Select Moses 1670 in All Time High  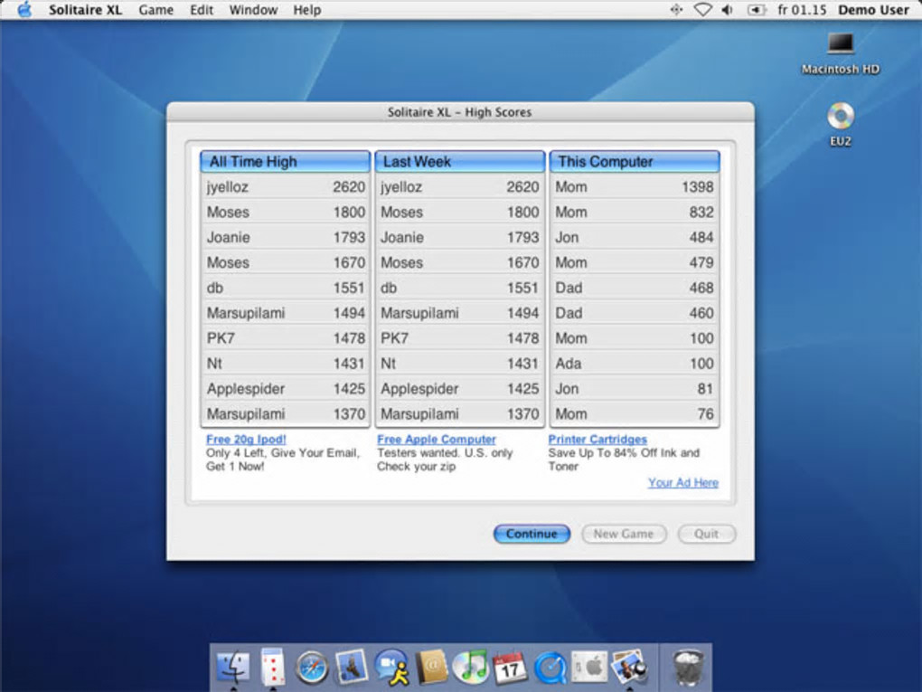pos(285,262)
